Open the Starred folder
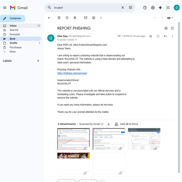 [21, 30]
